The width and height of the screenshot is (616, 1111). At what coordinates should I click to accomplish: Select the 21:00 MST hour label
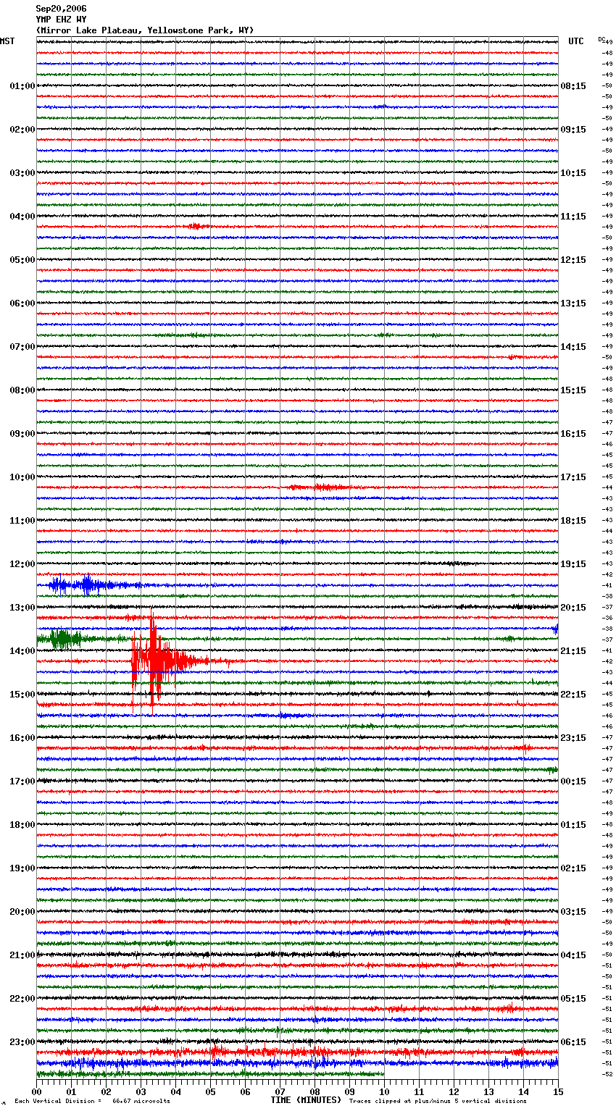click(x=22, y=955)
